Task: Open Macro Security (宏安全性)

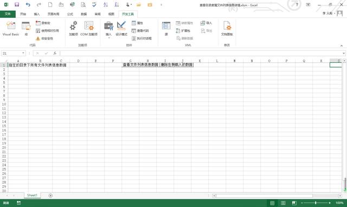Action: click(44, 38)
